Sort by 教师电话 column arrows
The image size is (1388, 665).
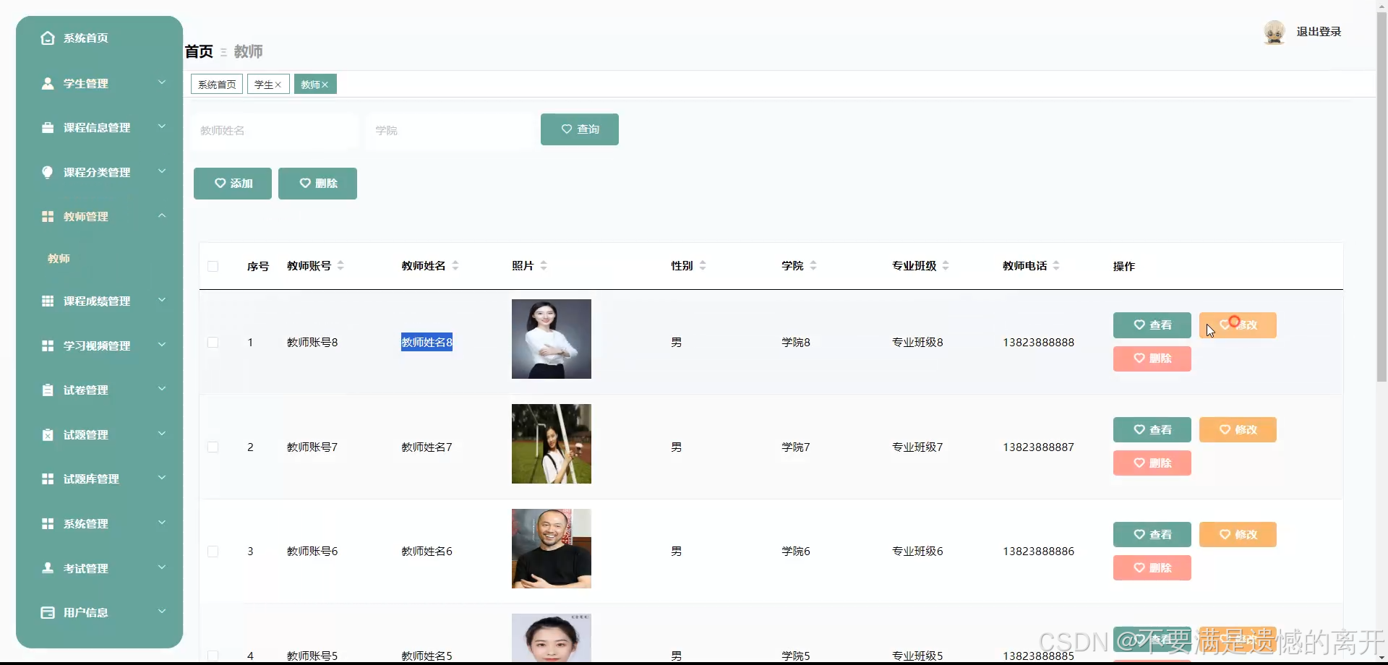point(1056,266)
